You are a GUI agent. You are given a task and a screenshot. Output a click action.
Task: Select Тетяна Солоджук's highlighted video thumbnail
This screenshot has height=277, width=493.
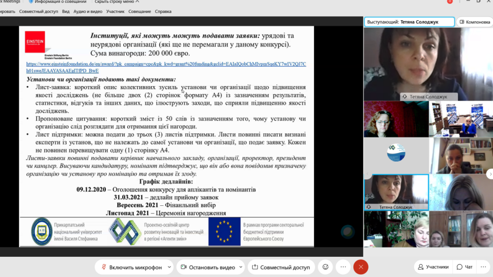pos(396,192)
